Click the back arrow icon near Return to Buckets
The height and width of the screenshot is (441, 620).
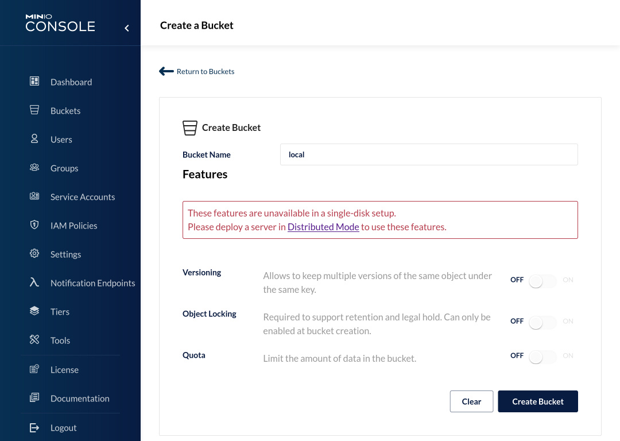[166, 71]
